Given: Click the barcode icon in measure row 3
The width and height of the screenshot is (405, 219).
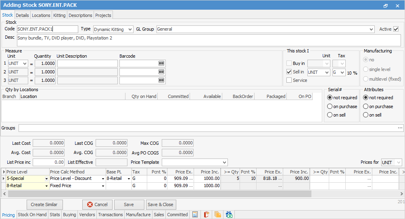Looking at the screenshot, I should (x=161, y=80).
